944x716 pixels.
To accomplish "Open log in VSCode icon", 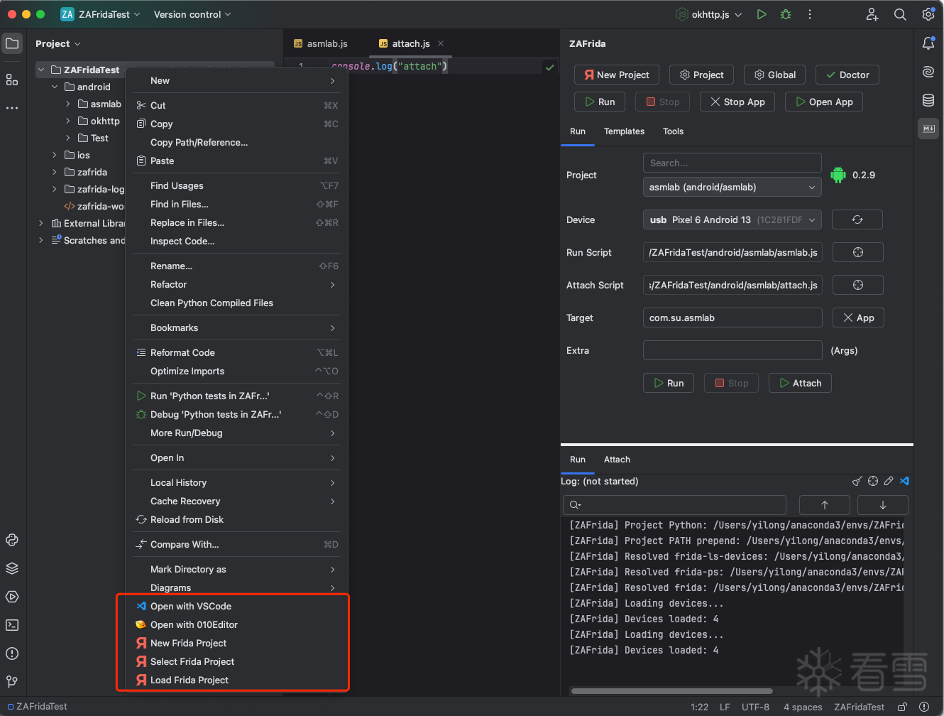I will click(x=904, y=481).
